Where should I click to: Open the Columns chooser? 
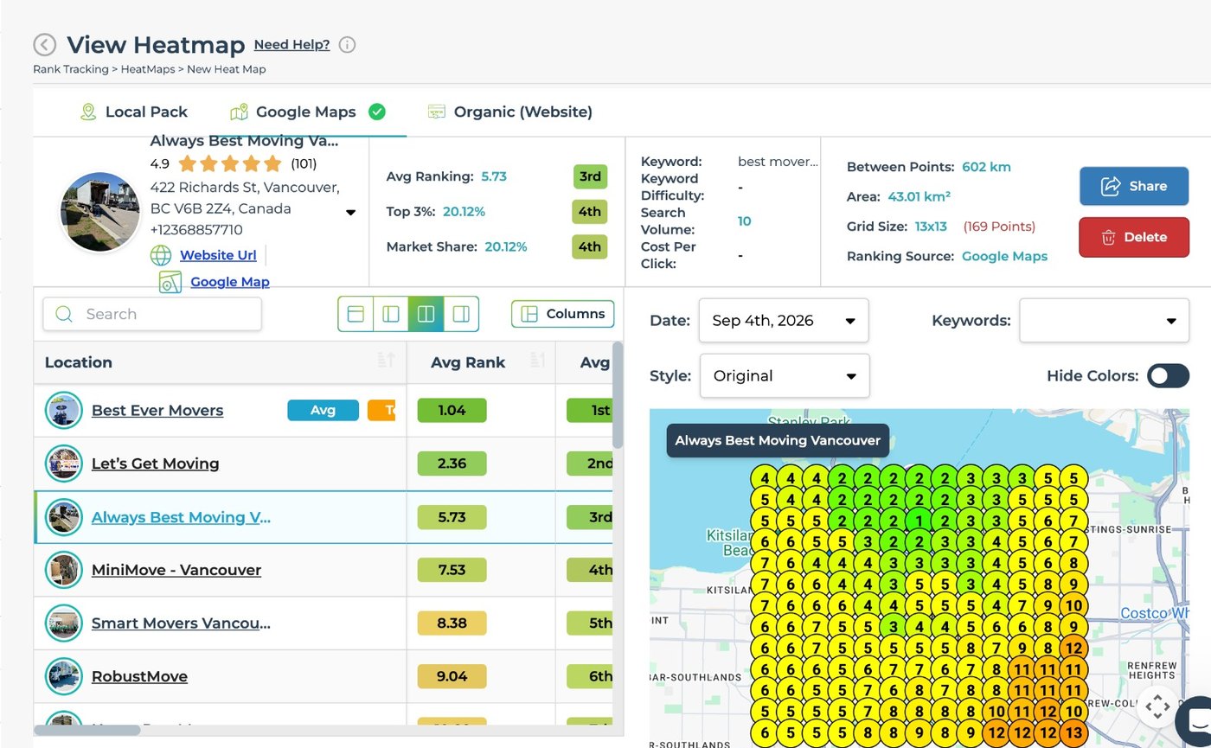click(563, 314)
